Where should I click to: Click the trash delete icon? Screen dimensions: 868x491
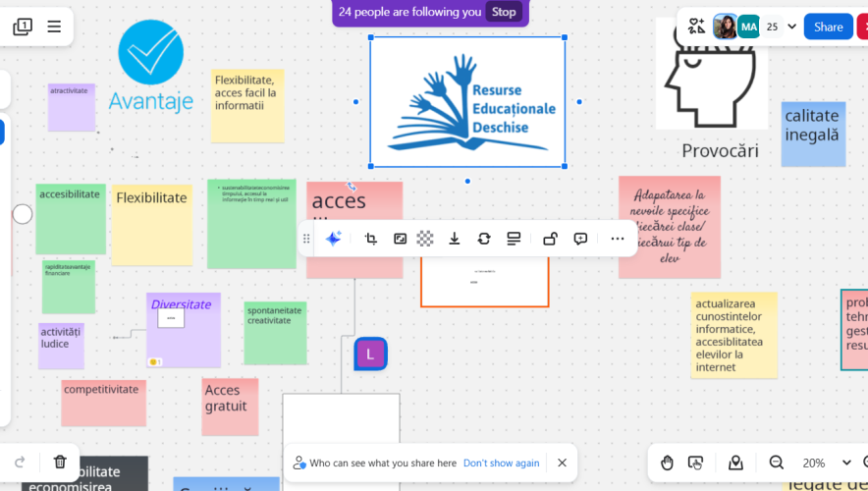[x=60, y=462]
